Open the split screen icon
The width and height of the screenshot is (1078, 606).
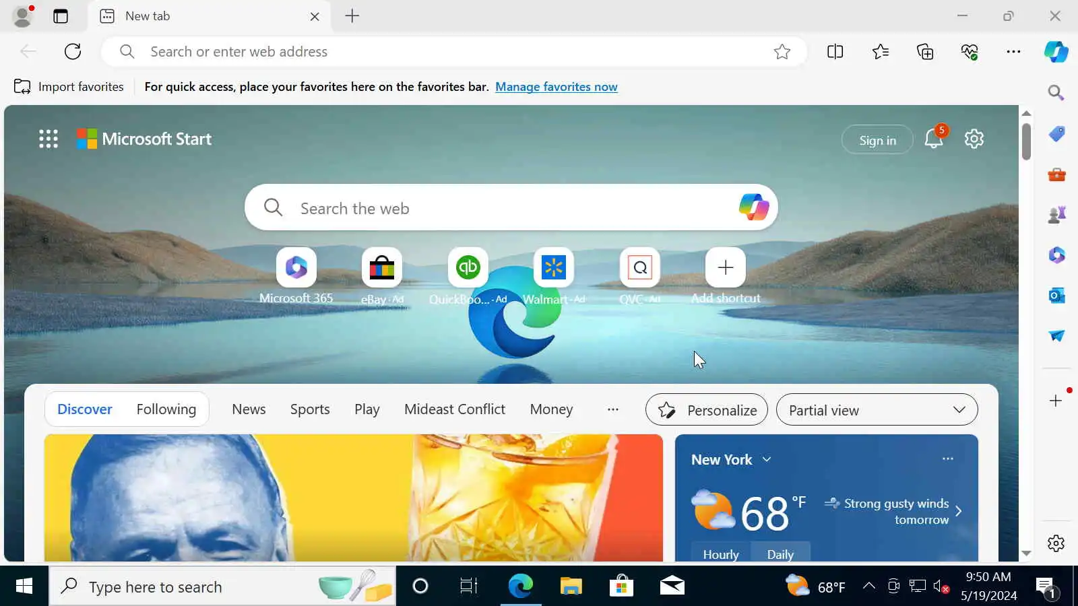835,52
